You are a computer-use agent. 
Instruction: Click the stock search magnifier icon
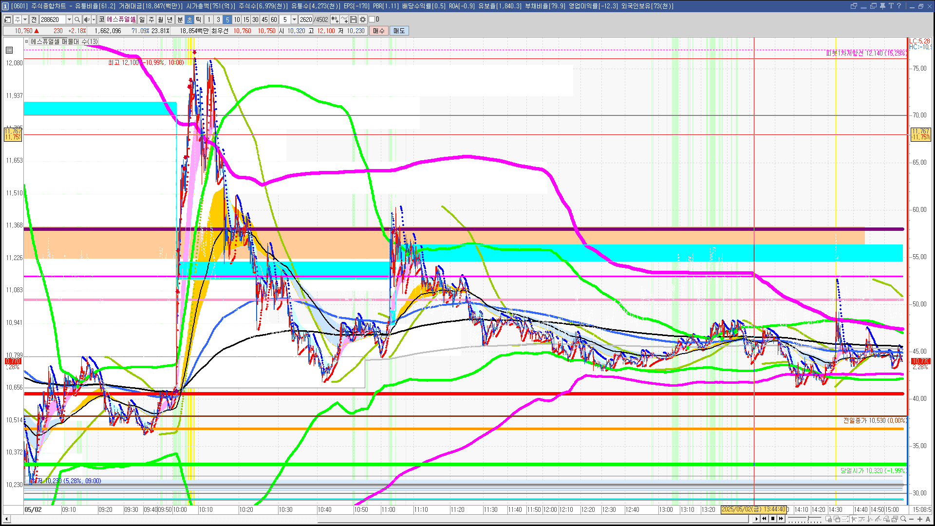pos(77,19)
